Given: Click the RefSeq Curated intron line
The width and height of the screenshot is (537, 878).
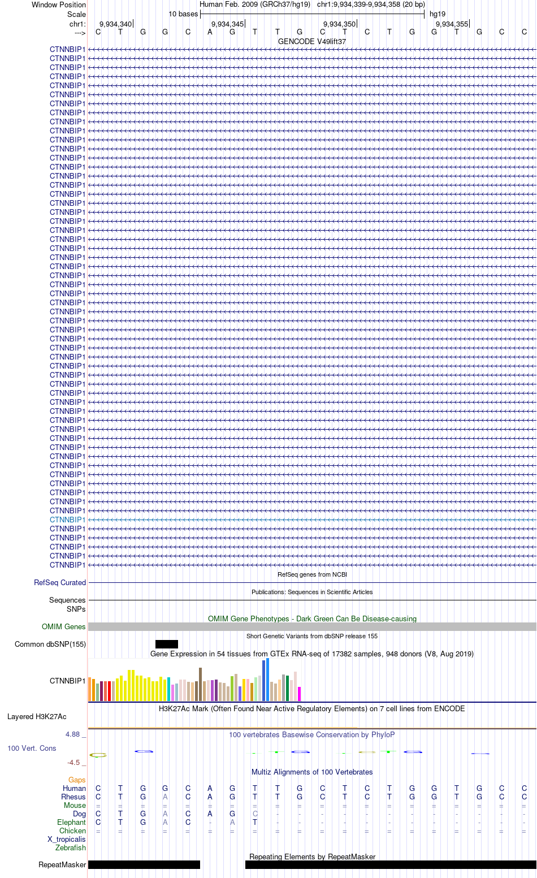Looking at the screenshot, I should [312, 582].
